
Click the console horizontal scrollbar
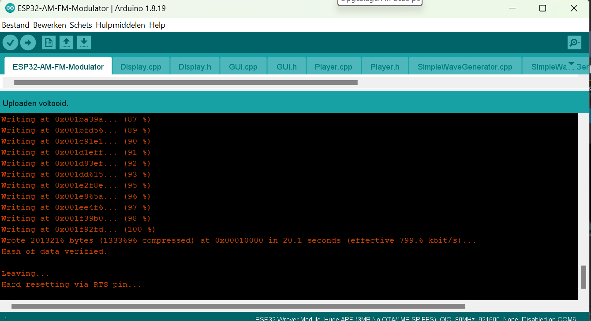point(238,306)
